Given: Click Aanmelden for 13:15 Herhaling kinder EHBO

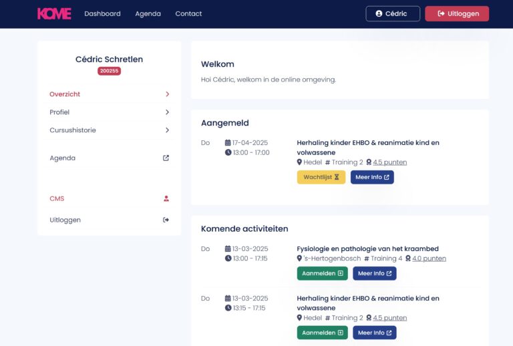Looking at the screenshot, I should [x=322, y=333].
